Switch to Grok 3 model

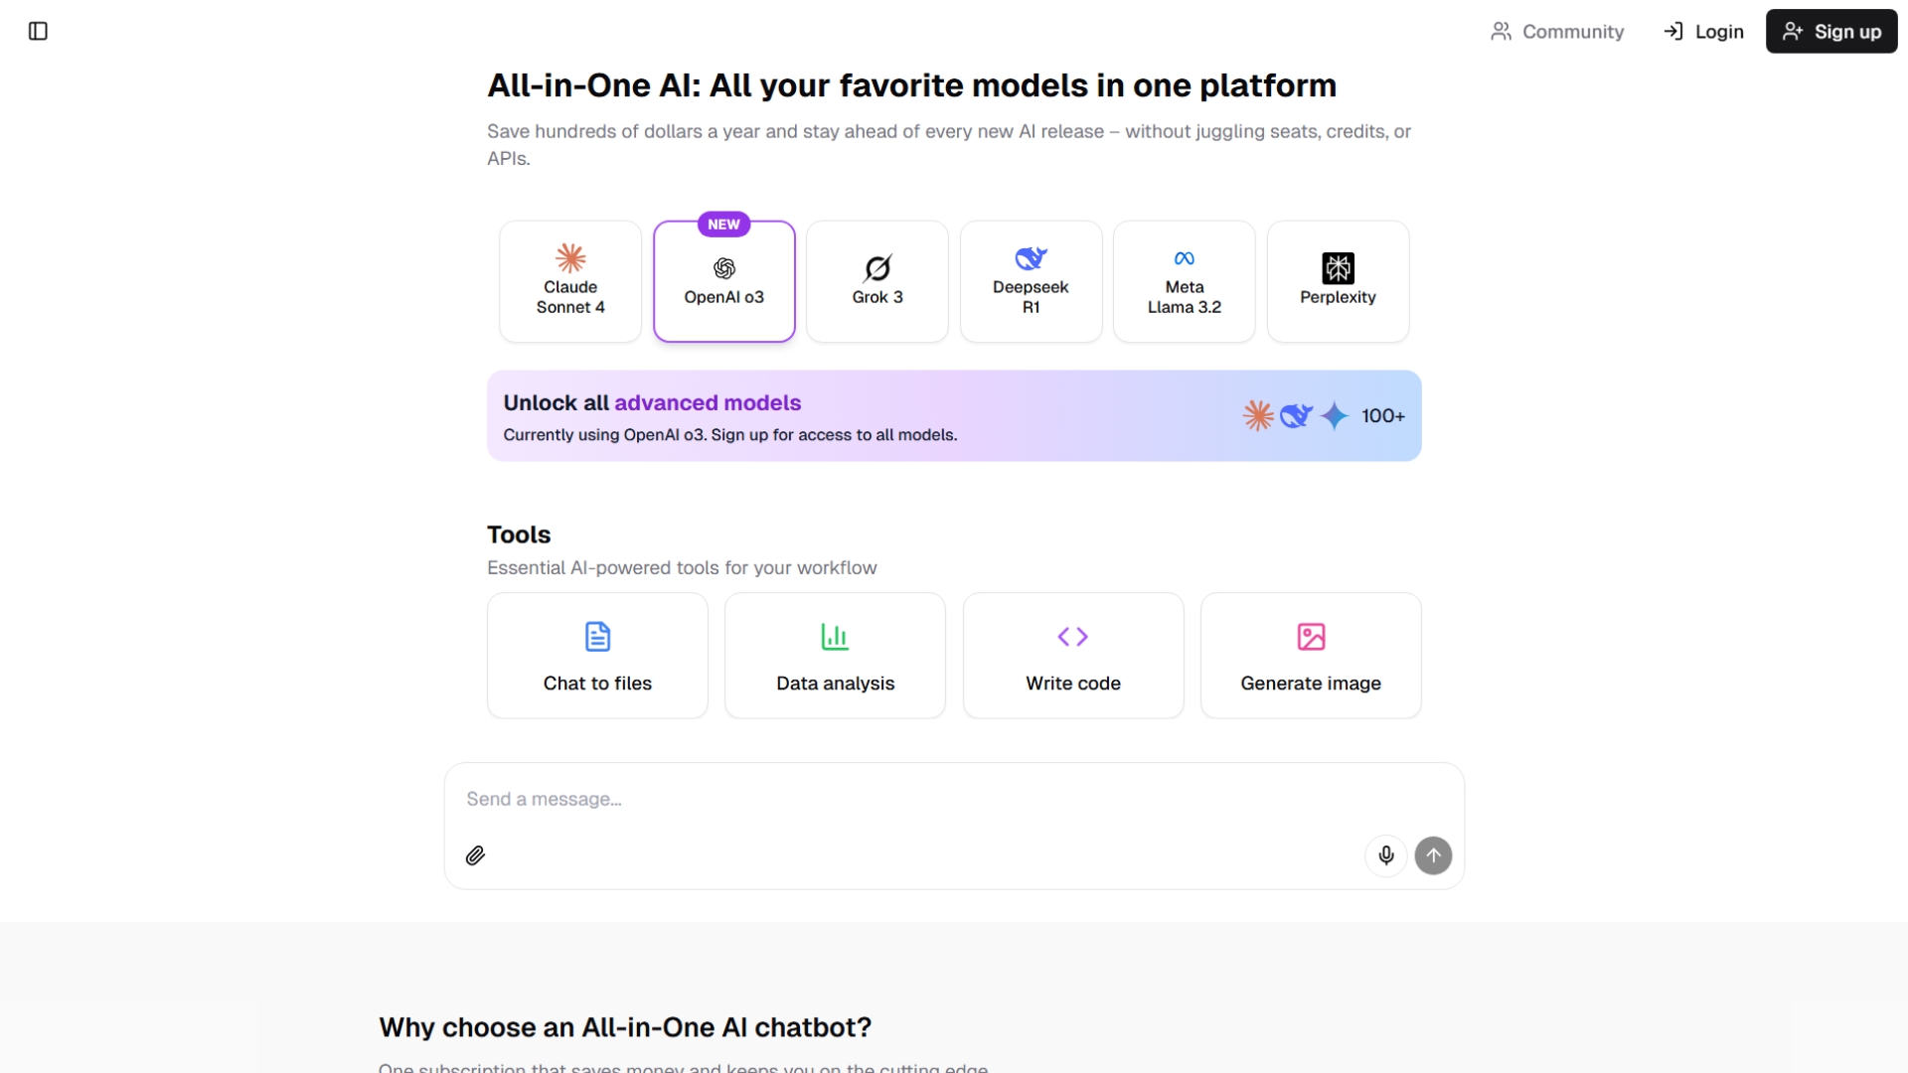click(877, 281)
